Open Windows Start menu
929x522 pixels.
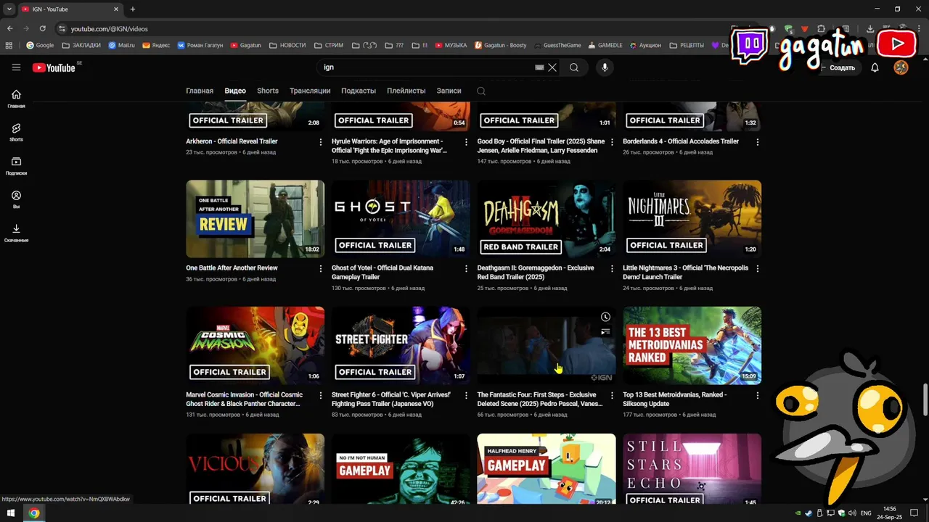10,513
